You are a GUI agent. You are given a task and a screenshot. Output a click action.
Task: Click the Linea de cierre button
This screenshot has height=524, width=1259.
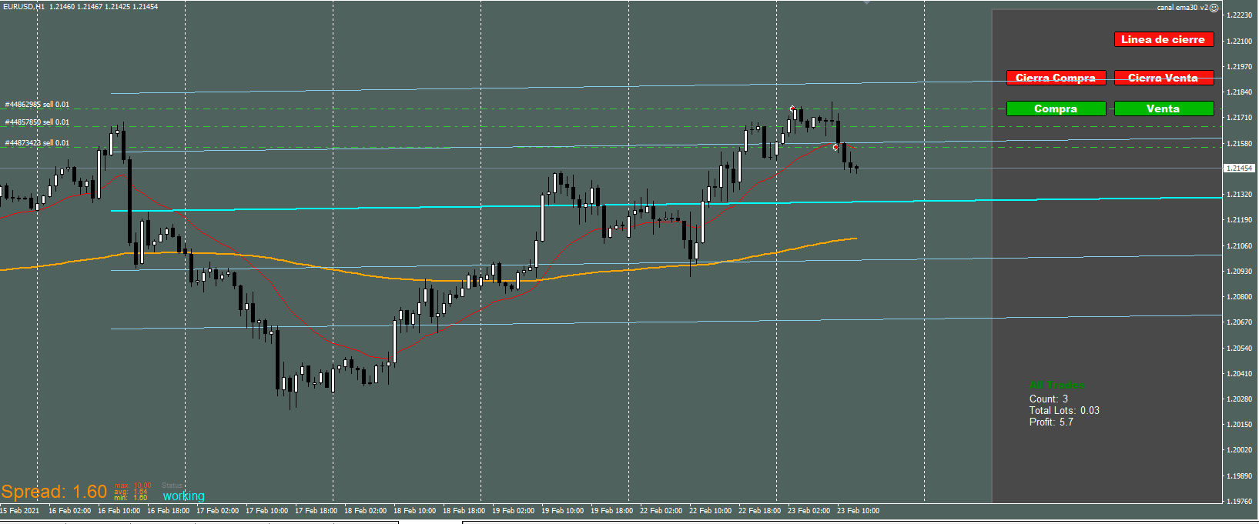tap(1164, 39)
